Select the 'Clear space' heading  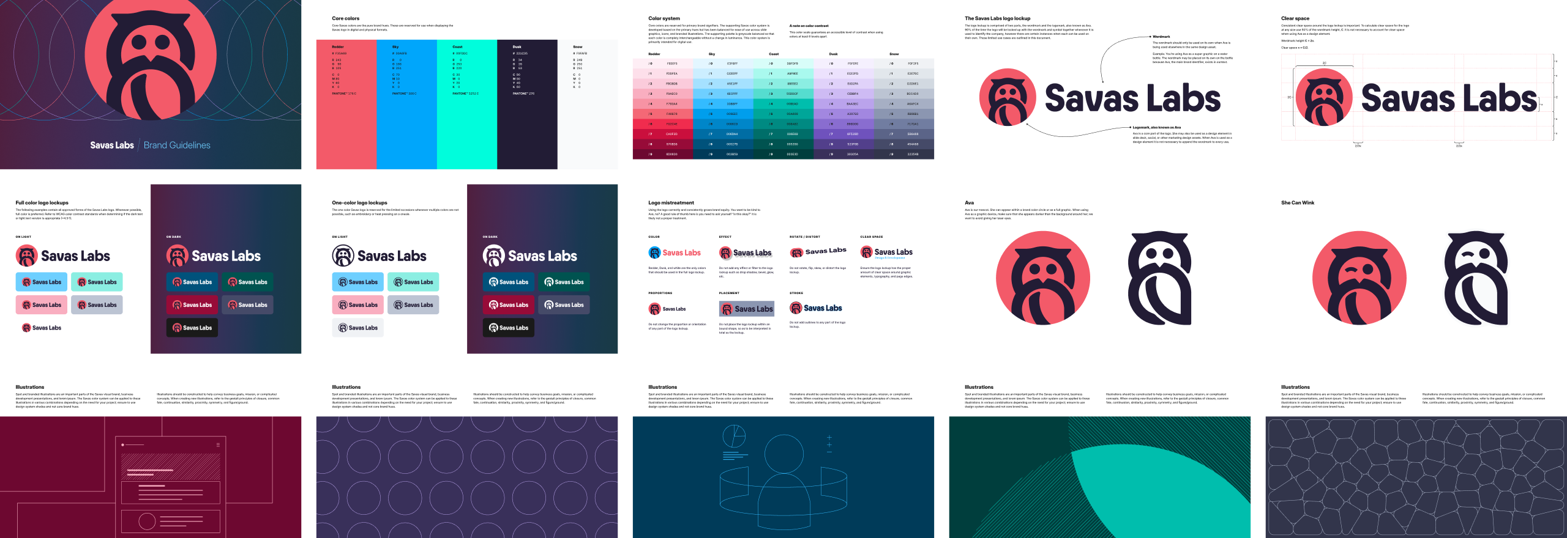[x=1295, y=18]
